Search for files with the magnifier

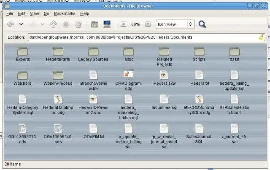202,24
